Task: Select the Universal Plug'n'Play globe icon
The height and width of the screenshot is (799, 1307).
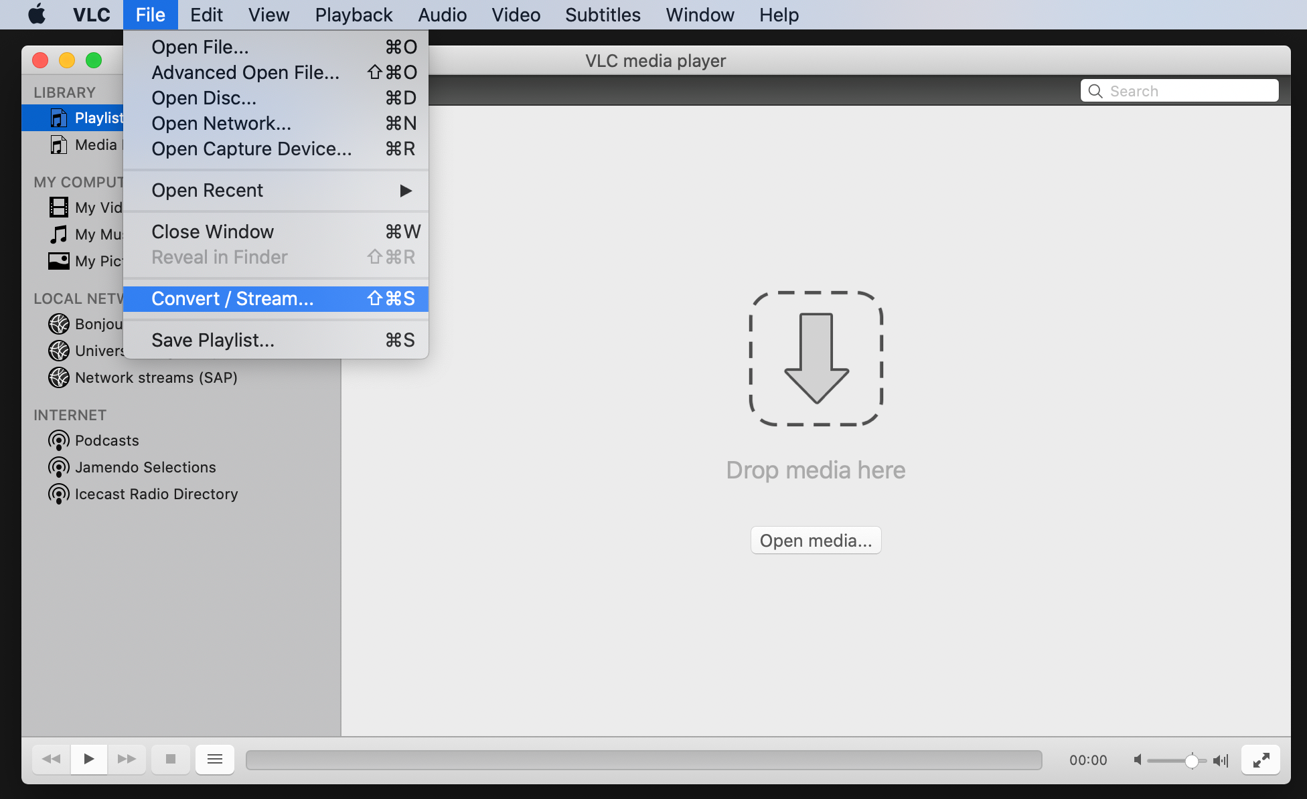Action: pyautogui.click(x=59, y=351)
